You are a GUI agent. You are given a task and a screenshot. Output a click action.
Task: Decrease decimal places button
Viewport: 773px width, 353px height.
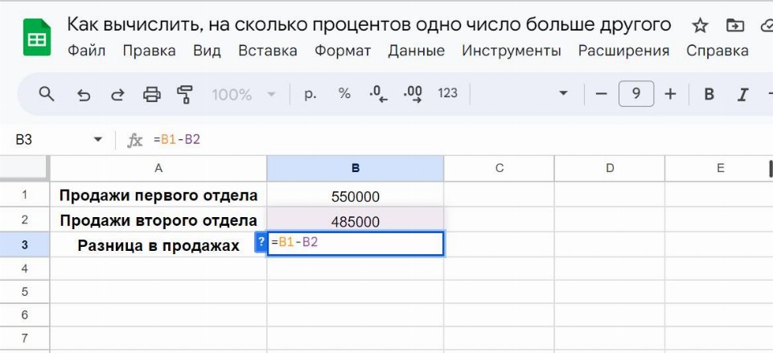[378, 94]
